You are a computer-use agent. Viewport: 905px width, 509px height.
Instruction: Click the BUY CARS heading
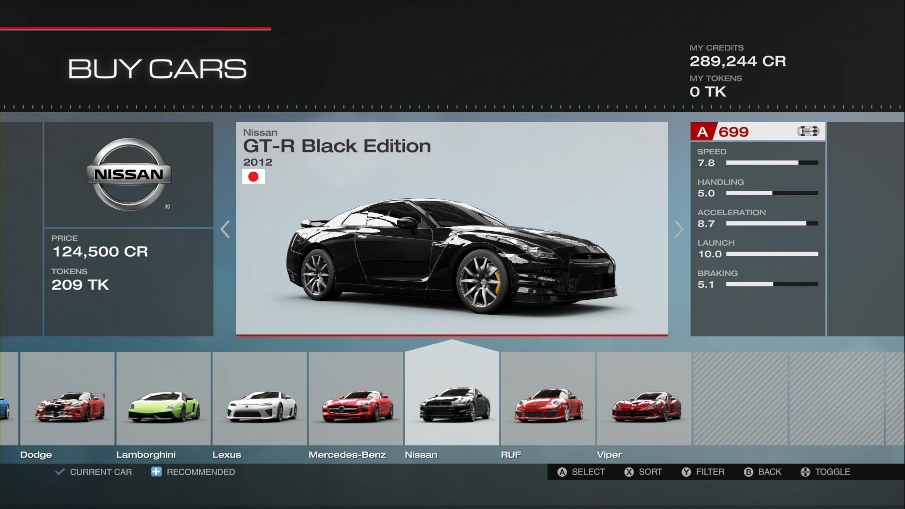click(x=157, y=69)
